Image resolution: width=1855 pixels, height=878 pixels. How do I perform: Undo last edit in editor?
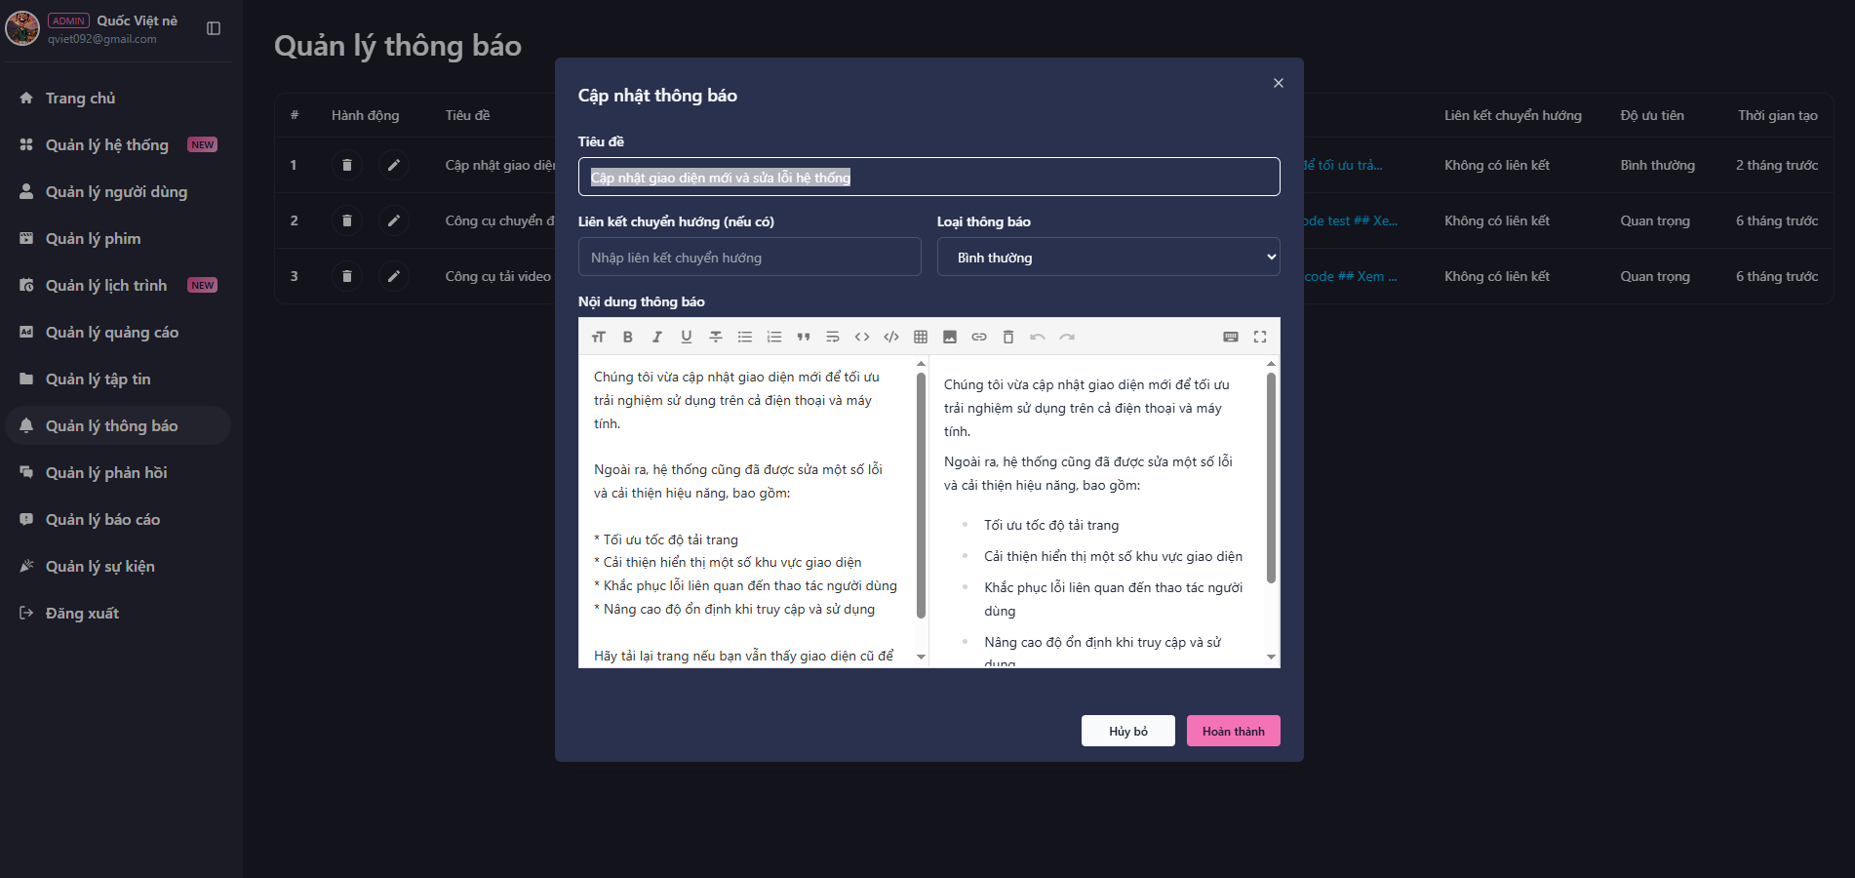pyautogui.click(x=1038, y=337)
